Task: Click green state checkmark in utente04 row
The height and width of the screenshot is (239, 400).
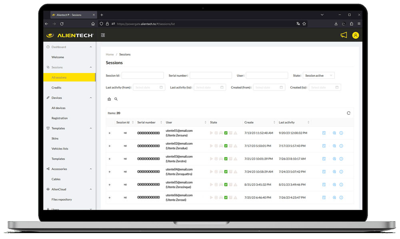Action: tap(226, 172)
